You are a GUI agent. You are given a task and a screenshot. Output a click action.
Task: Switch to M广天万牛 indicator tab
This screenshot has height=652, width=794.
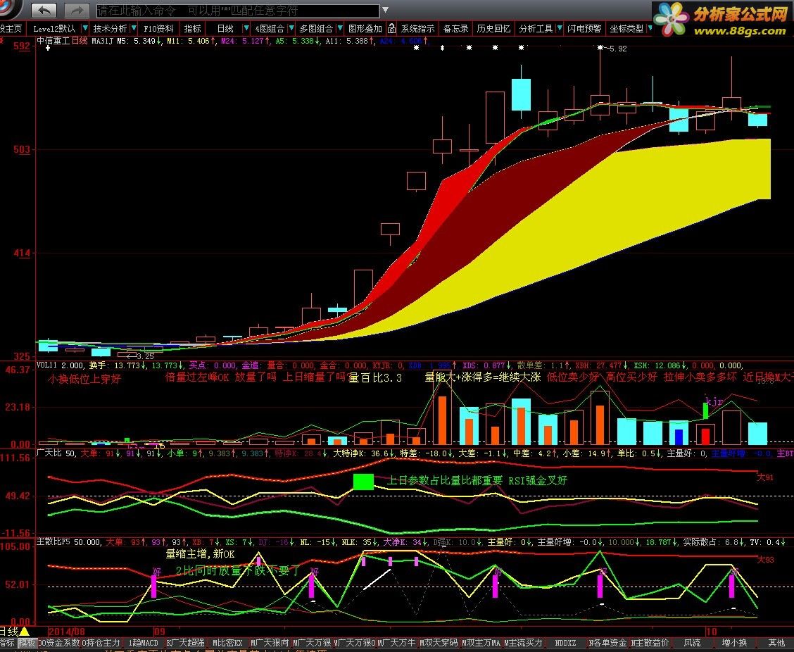pos(396,642)
